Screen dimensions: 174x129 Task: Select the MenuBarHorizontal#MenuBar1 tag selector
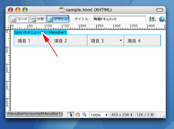(x=34, y=114)
